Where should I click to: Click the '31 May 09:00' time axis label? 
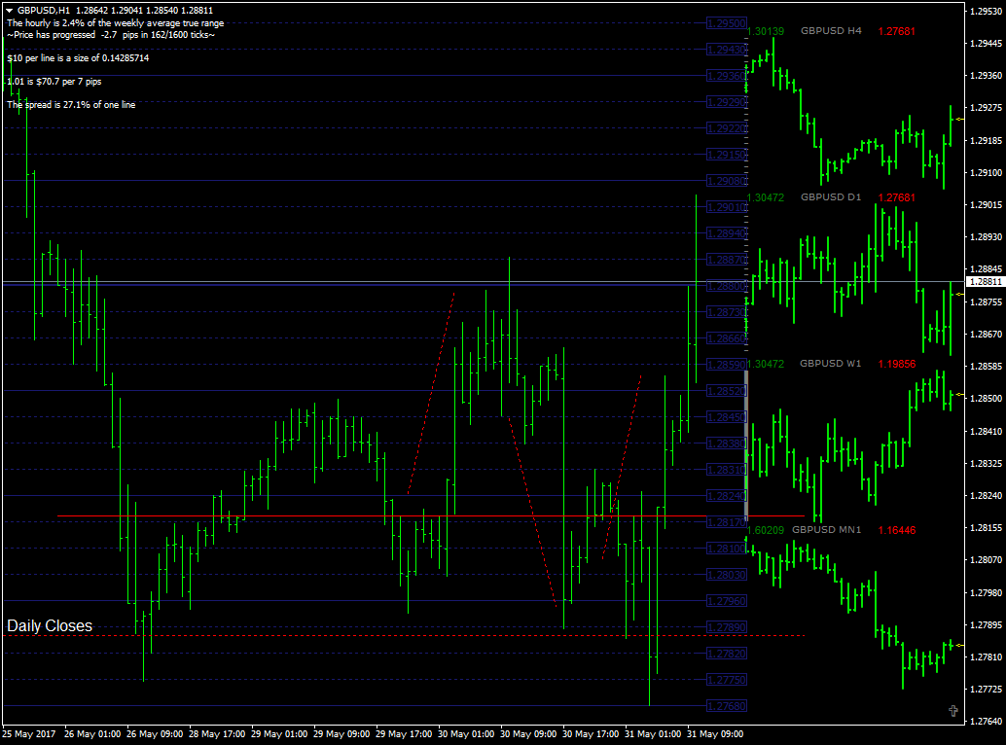pyautogui.click(x=715, y=734)
